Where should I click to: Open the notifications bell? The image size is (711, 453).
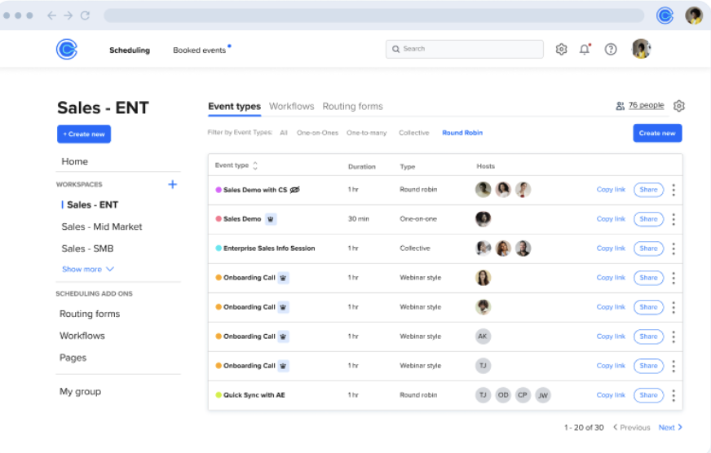585,49
